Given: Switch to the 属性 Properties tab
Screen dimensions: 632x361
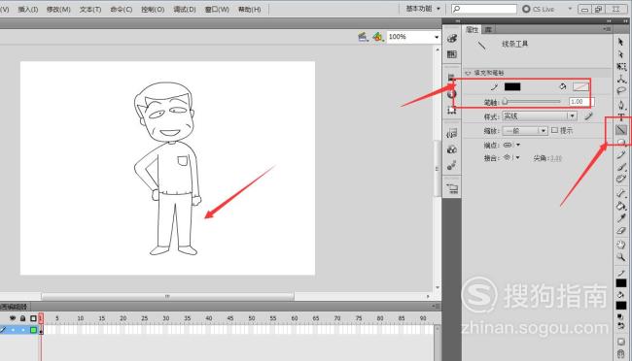Looking at the screenshot, I should point(472,29).
